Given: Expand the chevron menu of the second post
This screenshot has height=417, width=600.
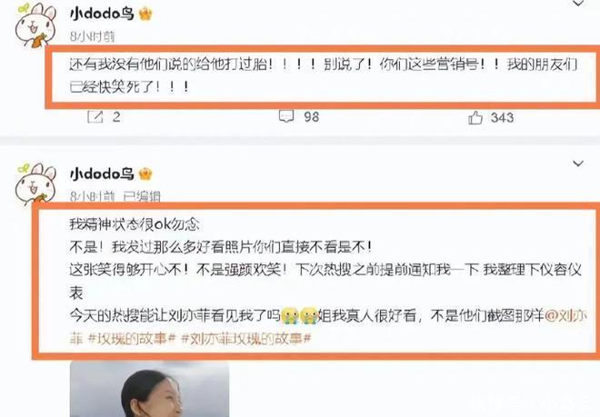Looking at the screenshot, I should coord(578,164).
